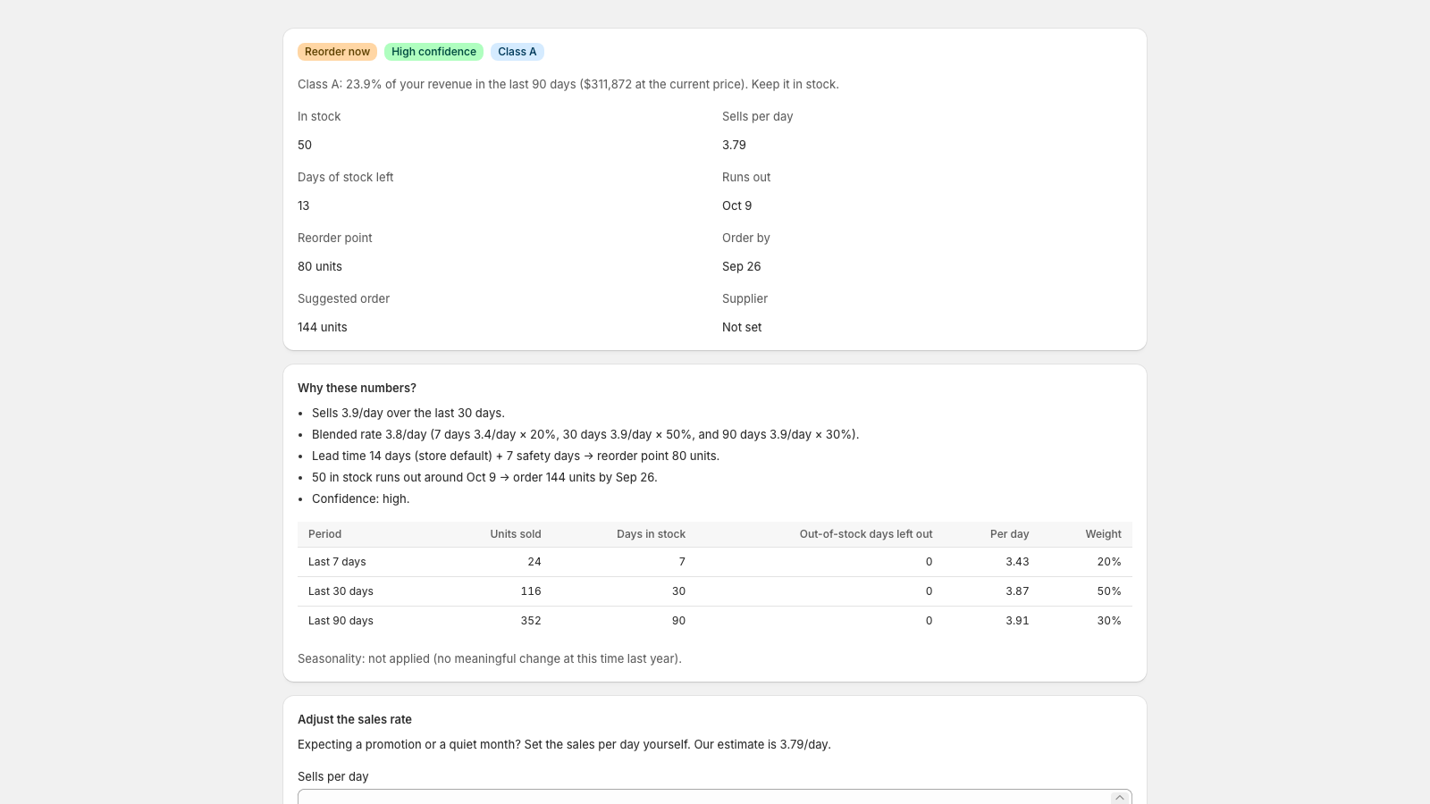Screen dimensions: 1430x804
Task: Click the 50% weight cell
Action: (x=1109, y=591)
